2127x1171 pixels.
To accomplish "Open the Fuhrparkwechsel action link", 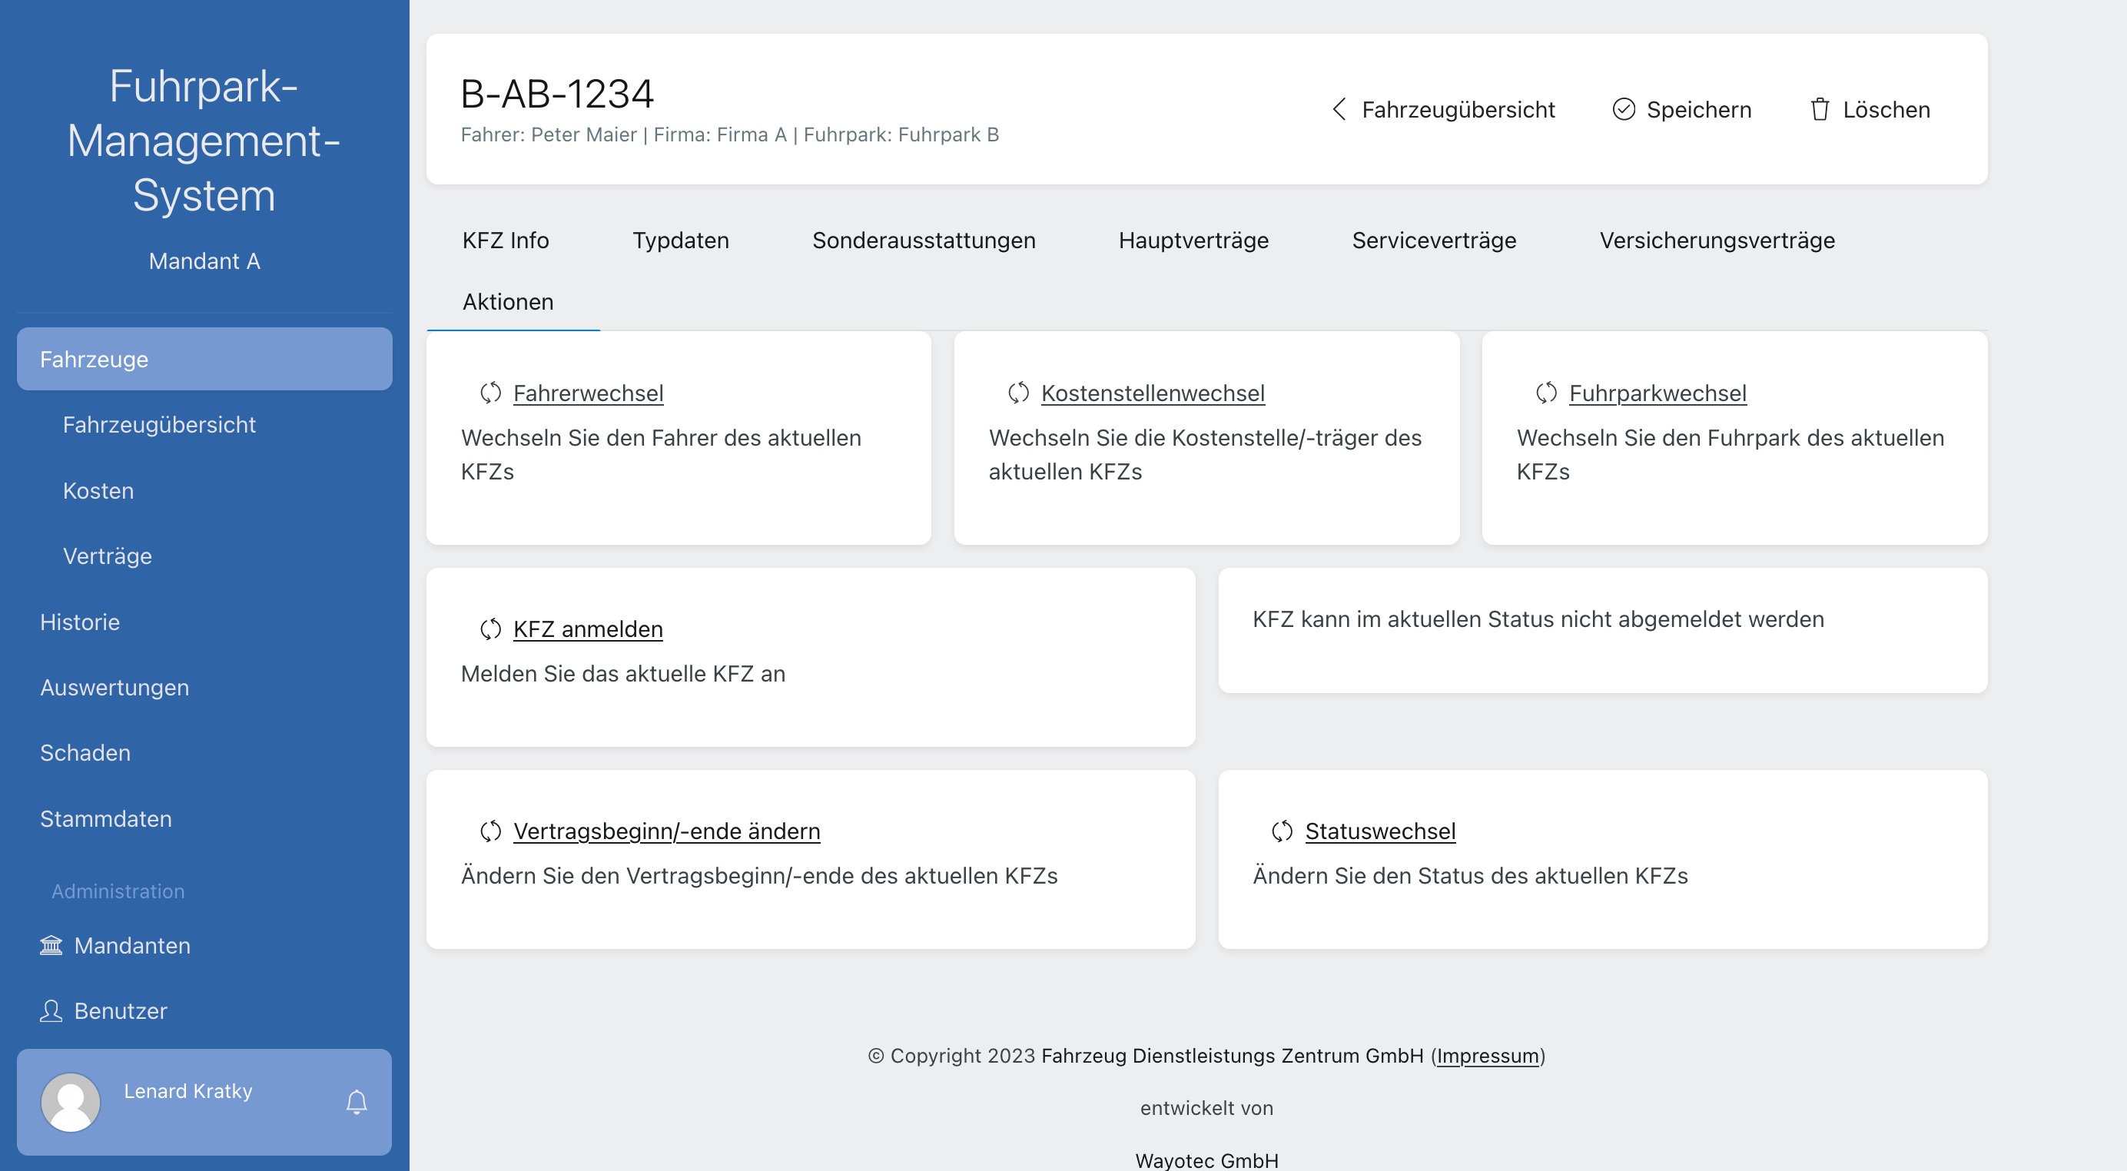I will 1657,393.
